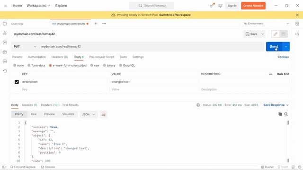Image resolution: width=303 pixels, height=170 pixels.
Task: Expand the Send options arrow
Action: 286,47
